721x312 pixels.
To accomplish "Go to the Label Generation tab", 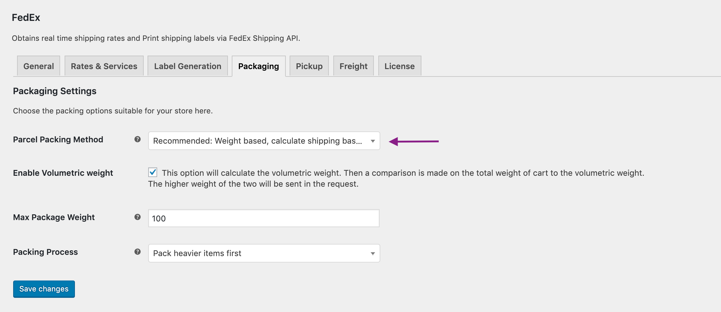I will pos(188,66).
